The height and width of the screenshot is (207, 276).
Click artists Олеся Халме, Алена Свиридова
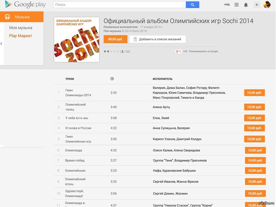[x=176, y=150]
